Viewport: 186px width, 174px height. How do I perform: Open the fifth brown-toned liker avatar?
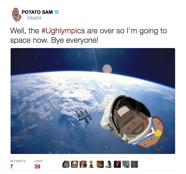pos(100,164)
